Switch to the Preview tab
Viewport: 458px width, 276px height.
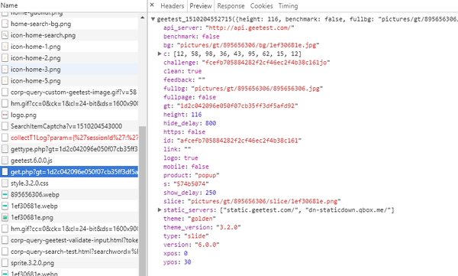coord(200,6)
